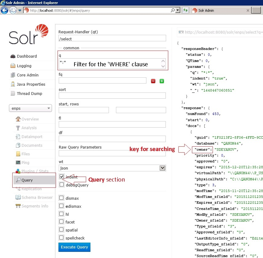Viewport: 263px width, 258px height.
Task: Click the address bar search magnifier icon
Action: click(x=173, y=10)
